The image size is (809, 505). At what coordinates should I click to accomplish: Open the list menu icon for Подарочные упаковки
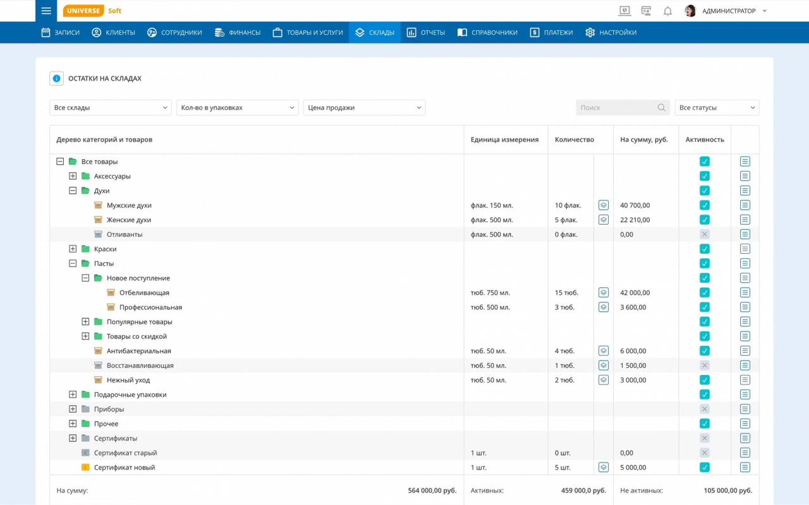pos(745,395)
